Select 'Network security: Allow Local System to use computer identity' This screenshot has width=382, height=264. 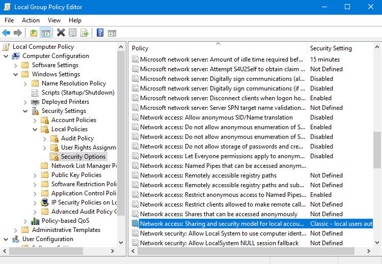(252, 233)
